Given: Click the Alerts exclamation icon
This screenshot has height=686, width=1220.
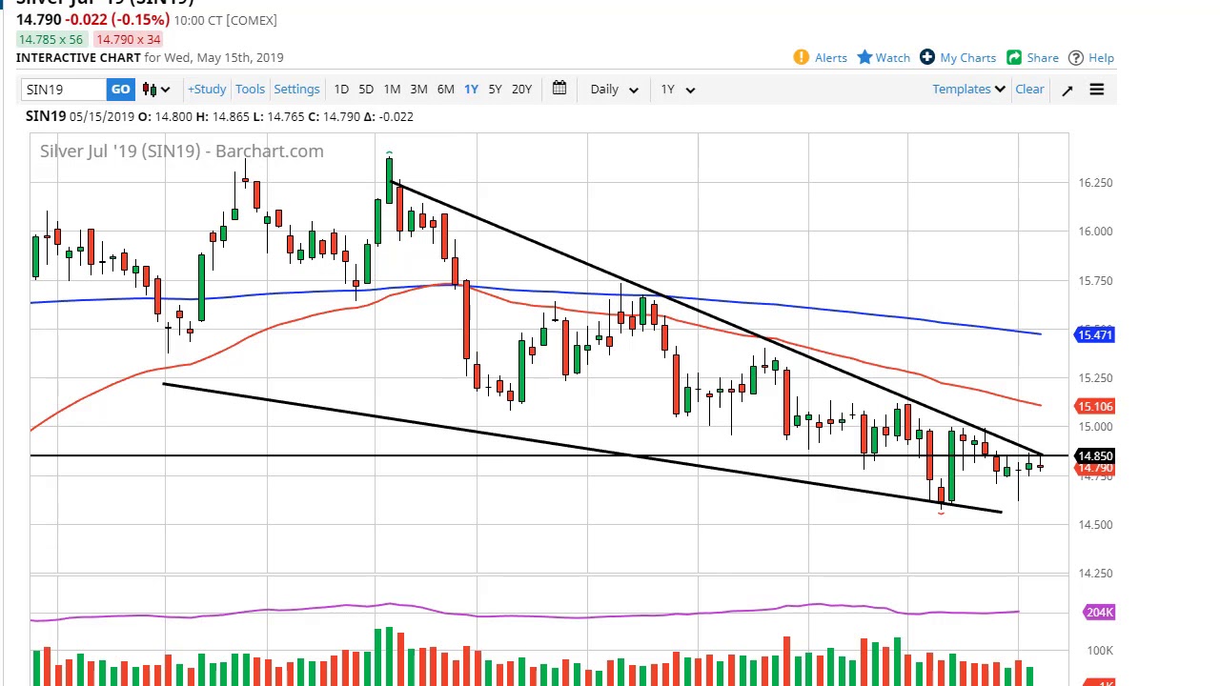Looking at the screenshot, I should coord(802,57).
